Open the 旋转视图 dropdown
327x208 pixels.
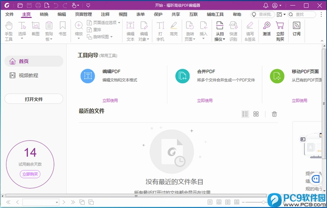111,37
